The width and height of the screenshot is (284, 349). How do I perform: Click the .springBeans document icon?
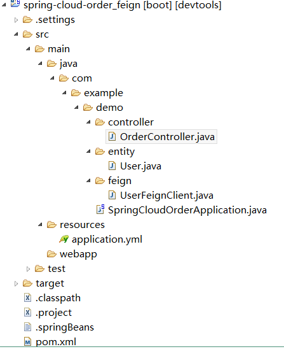point(27,327)
